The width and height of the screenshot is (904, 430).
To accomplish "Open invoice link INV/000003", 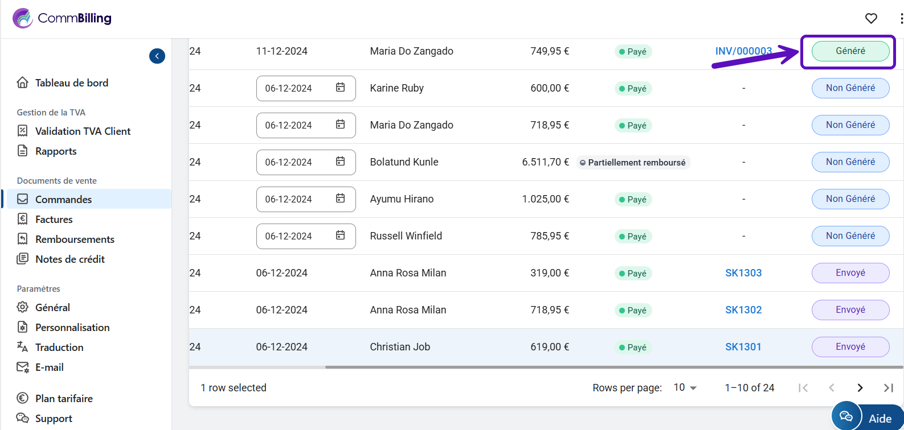I will click(743, 51).
